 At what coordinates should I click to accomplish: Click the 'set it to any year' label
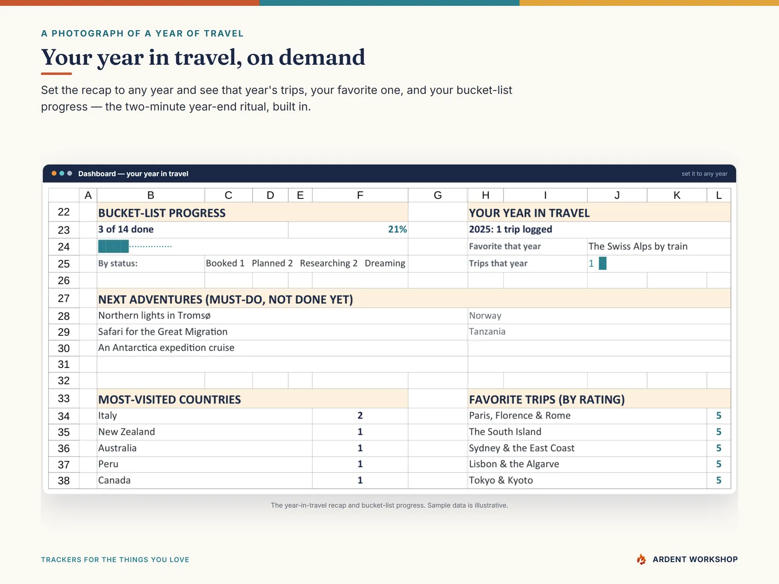[x=704, y=174]
